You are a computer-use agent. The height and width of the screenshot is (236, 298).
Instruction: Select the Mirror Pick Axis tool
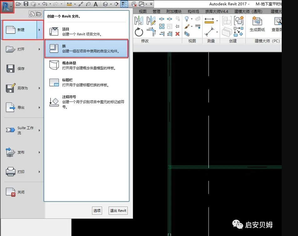pos(139,20)
